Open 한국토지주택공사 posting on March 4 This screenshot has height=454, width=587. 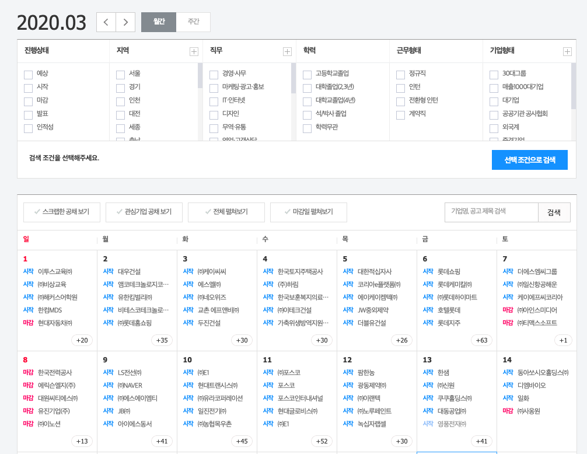[301, 271]
